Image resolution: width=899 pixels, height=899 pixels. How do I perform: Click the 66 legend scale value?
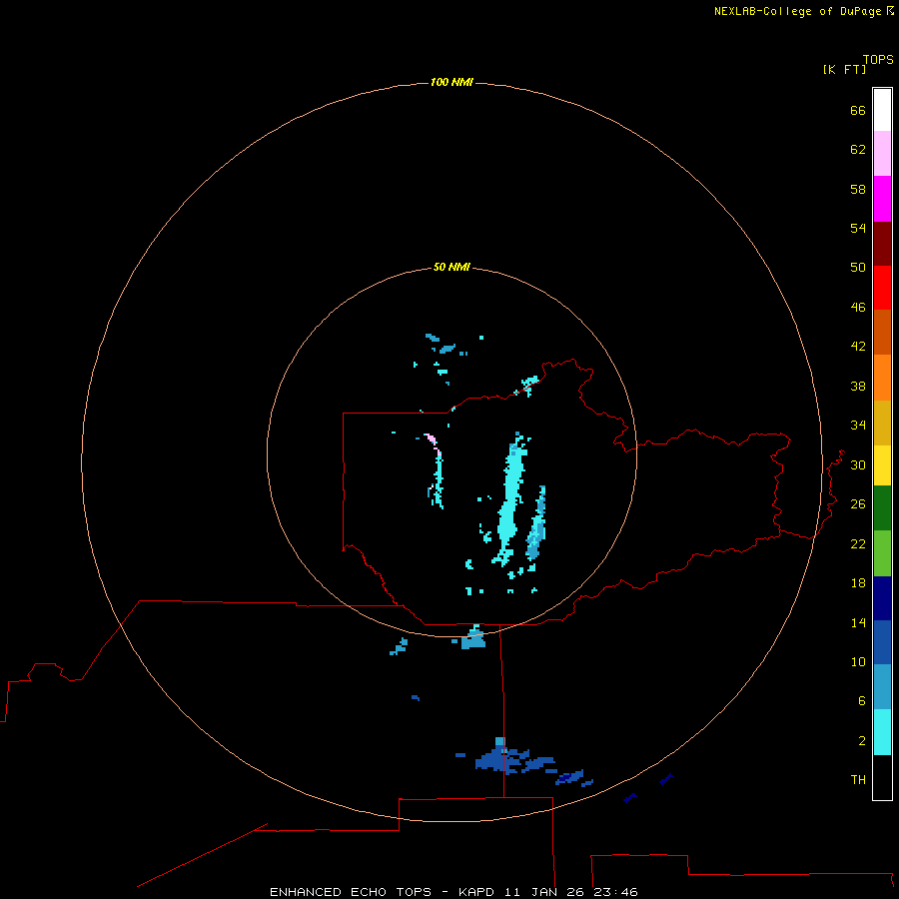point(858,110)
